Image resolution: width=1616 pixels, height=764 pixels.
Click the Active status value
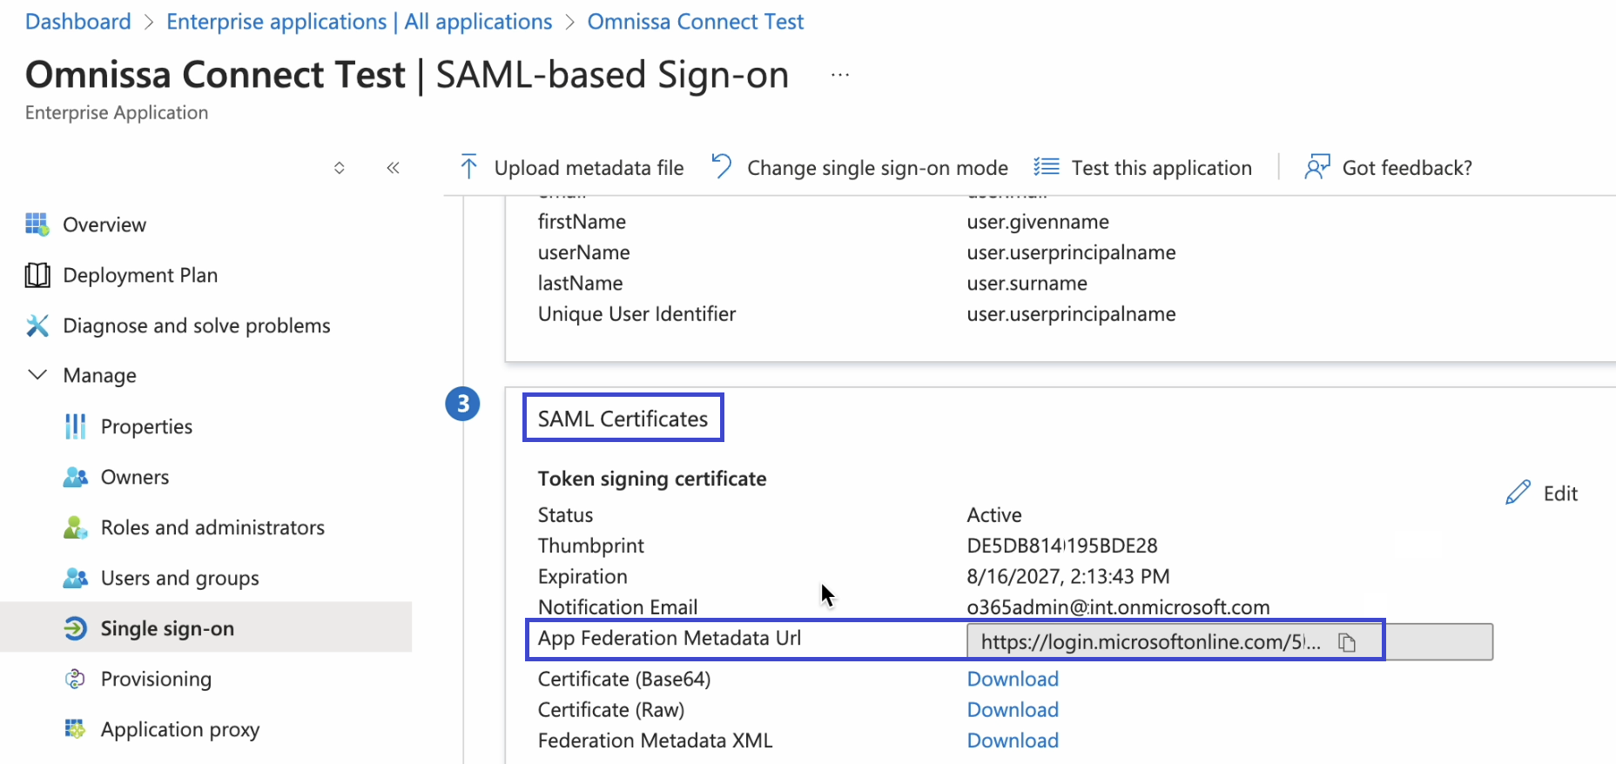[x=994, y=515]
